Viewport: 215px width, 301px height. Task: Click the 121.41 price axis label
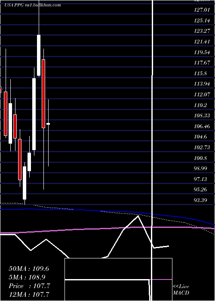[202, 41]
